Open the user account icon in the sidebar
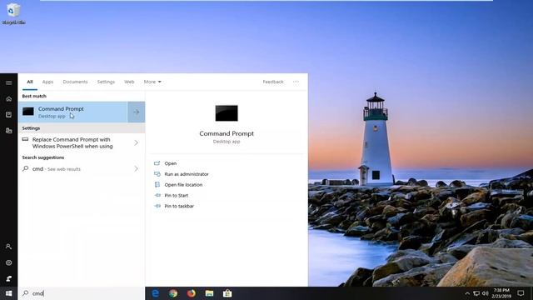This screenshot has height=300, width=533. coord(9,247)
